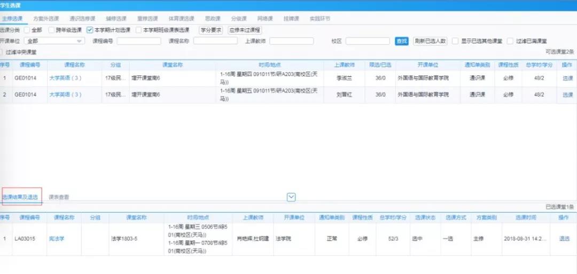
Task: Toggle the 过滤冲突课堂 checkbox
Action: tap(1, 52)
